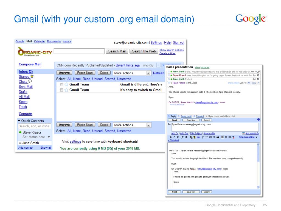Insert a numbered list in the reply
Image resolution: width=281 pixels, height=211 pixels.
pos(203,137)
